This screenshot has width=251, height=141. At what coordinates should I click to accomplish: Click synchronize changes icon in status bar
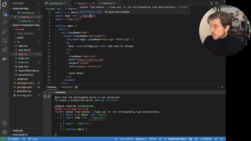[24, 139]
